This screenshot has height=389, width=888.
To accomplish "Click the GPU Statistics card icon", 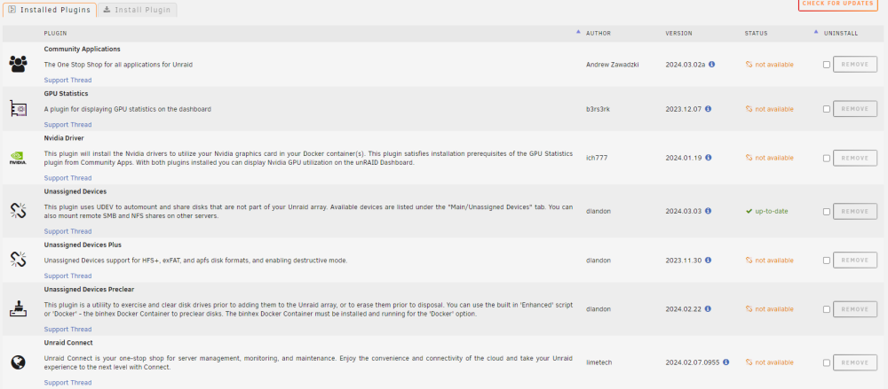I will pos(18,109).
